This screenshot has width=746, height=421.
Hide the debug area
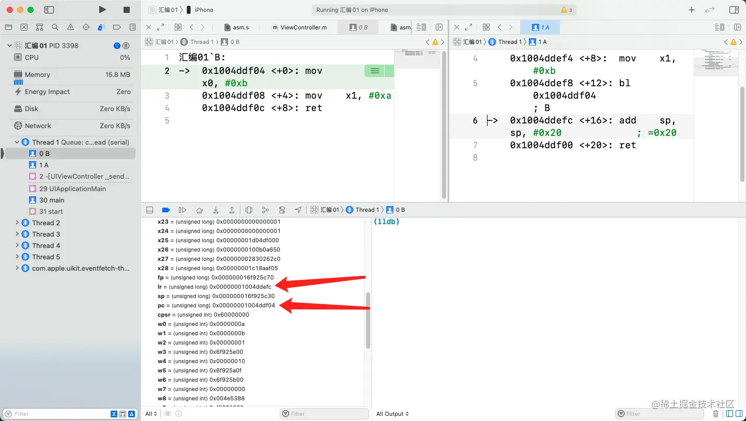149,210
